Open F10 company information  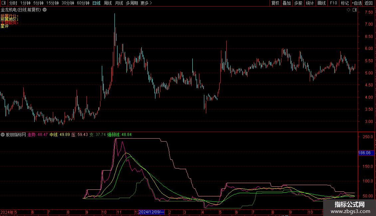[x=333, y=3]
